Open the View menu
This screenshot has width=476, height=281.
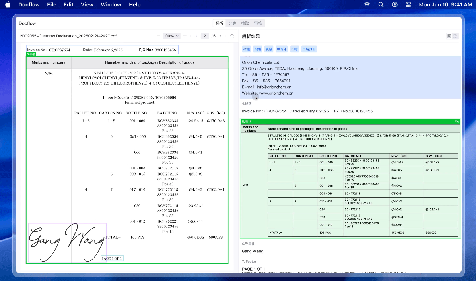click(87, 5)
